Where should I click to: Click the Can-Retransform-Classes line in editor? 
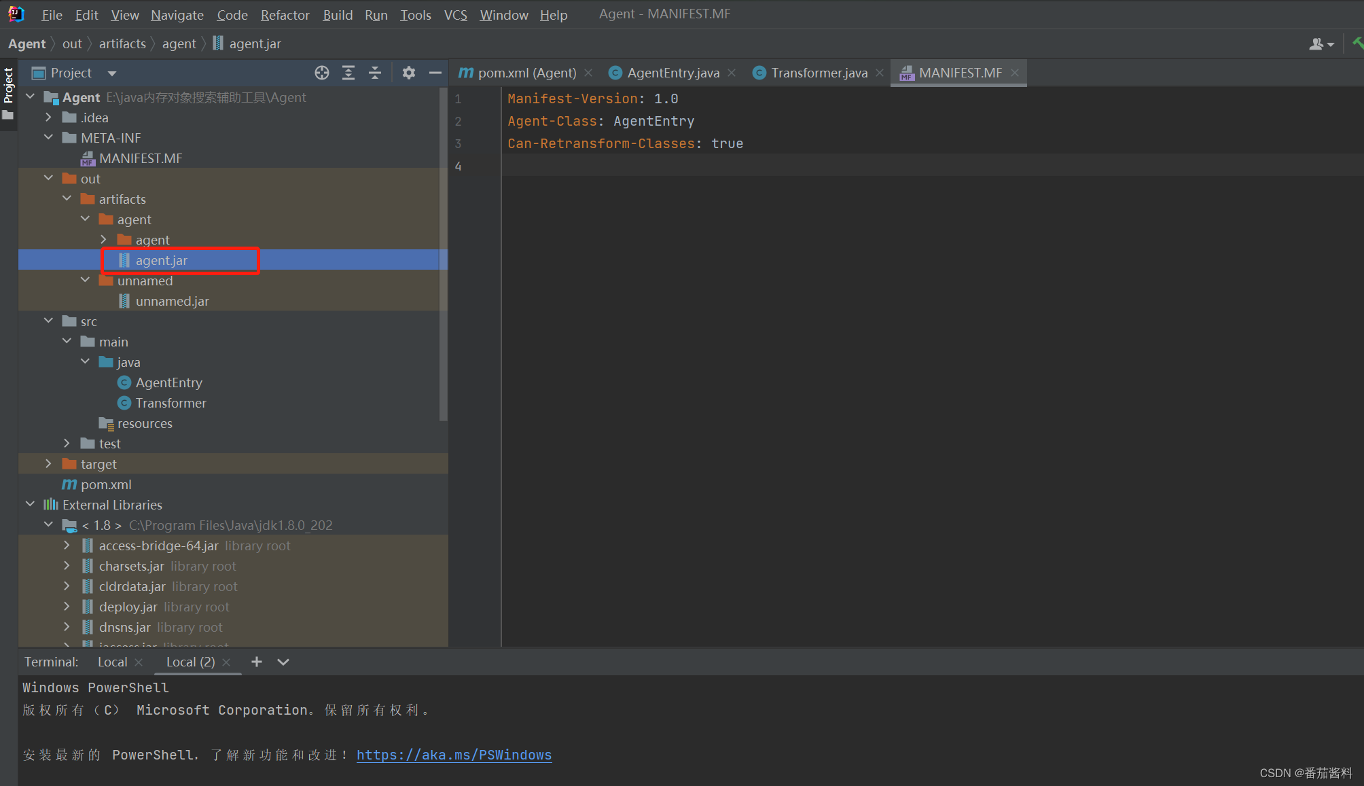point(625,143)
